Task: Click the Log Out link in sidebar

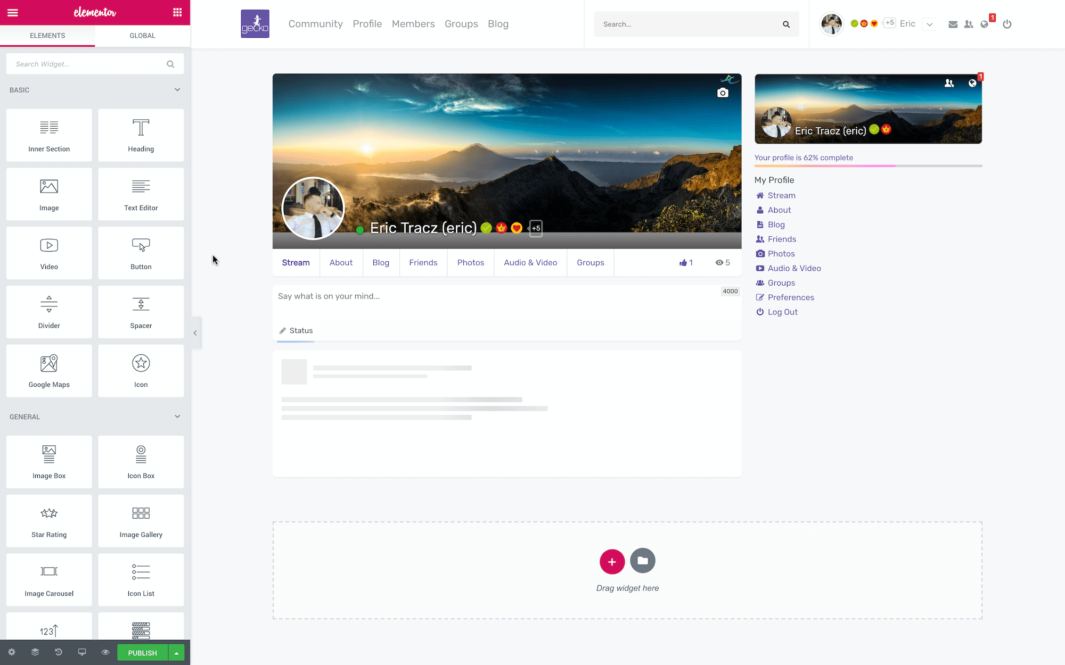Action: click(782, 312)
